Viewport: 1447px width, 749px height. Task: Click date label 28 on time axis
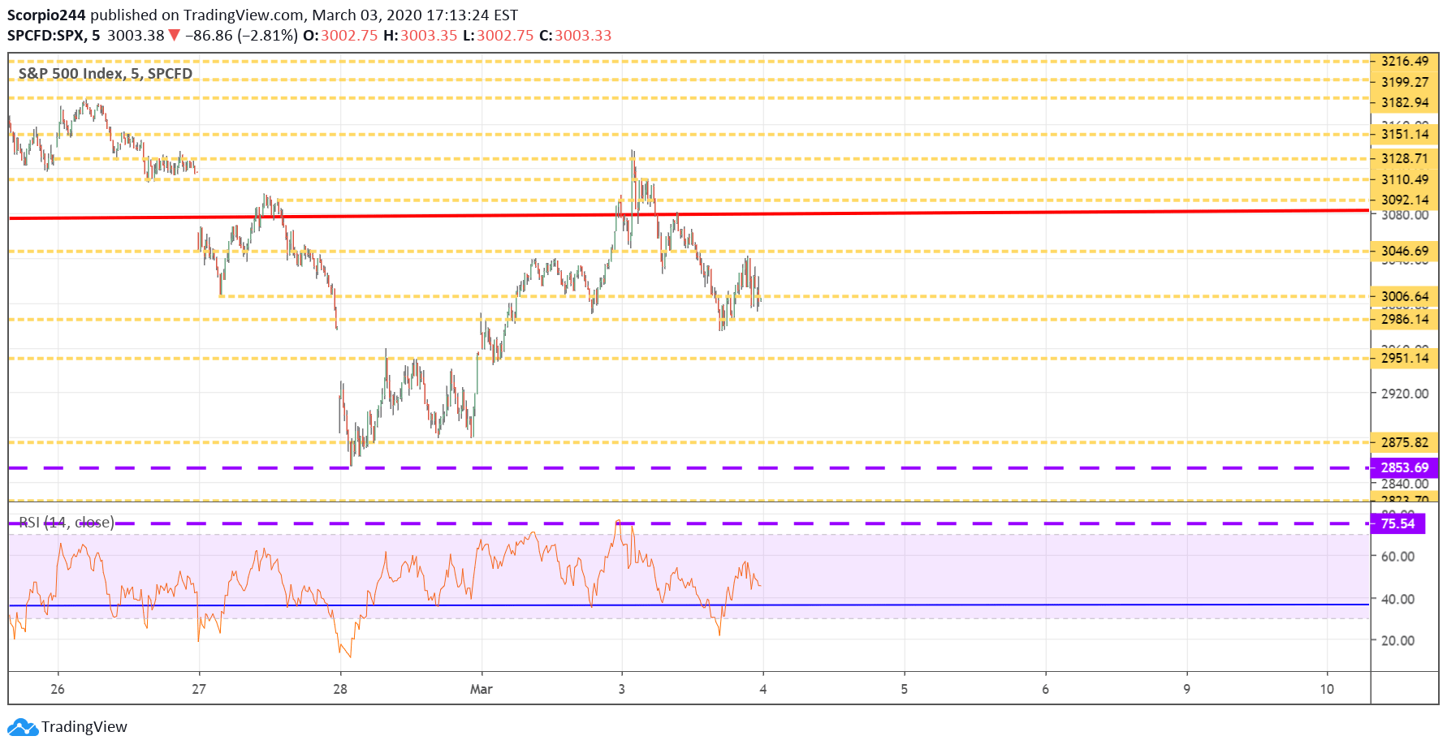[x=340, y=690]
